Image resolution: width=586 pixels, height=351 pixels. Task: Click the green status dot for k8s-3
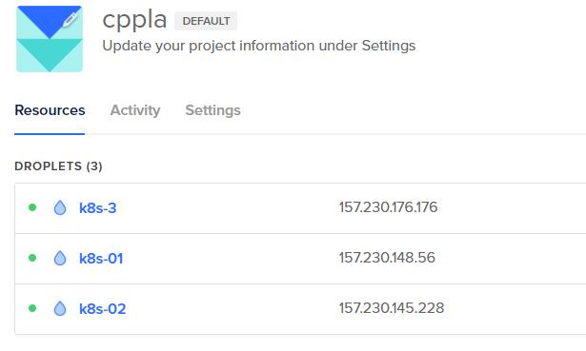pyautogui.click(x=32, y=207)
